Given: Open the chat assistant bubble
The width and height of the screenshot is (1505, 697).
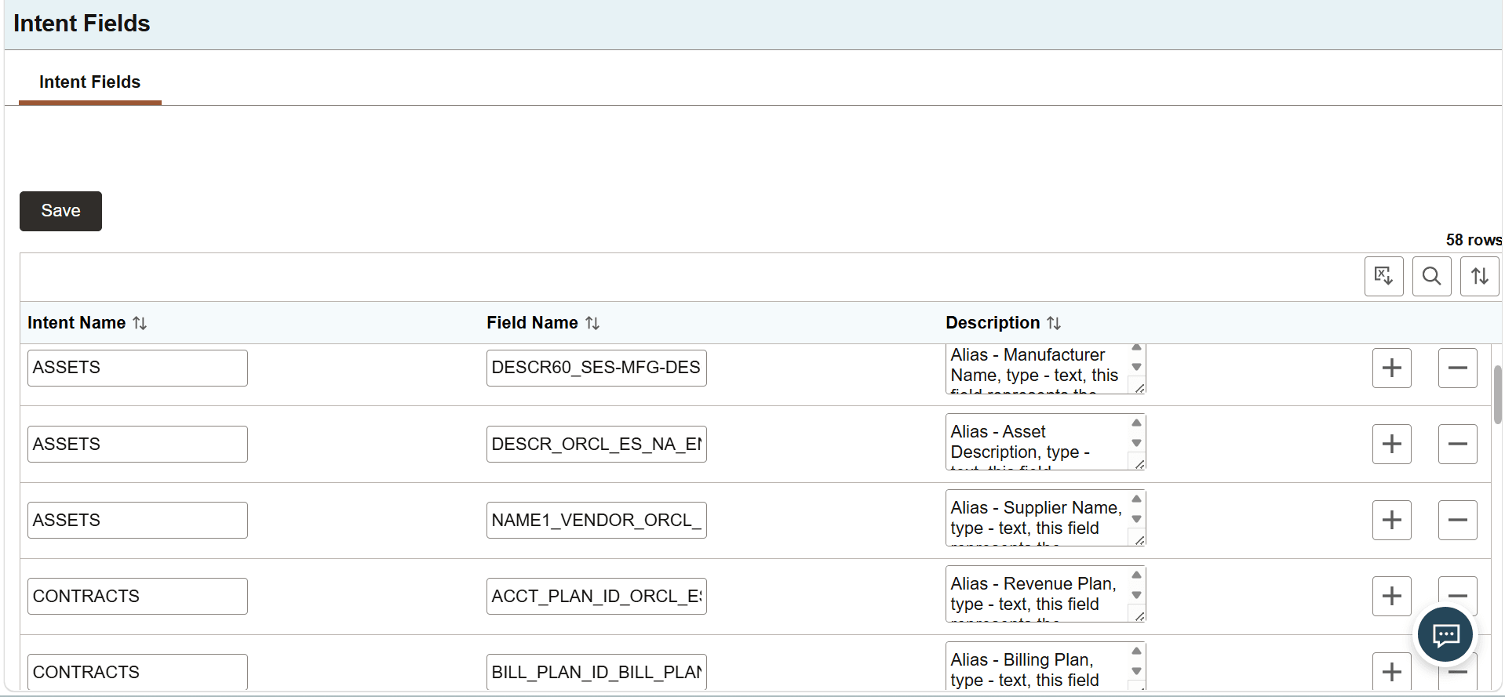Looking at the screenshot, I should 1445,634.
